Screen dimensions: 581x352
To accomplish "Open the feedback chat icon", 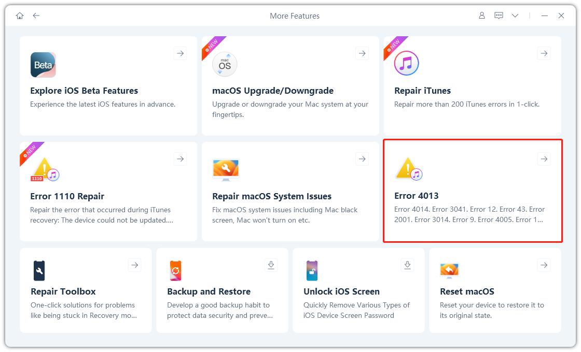I will 499,16.
